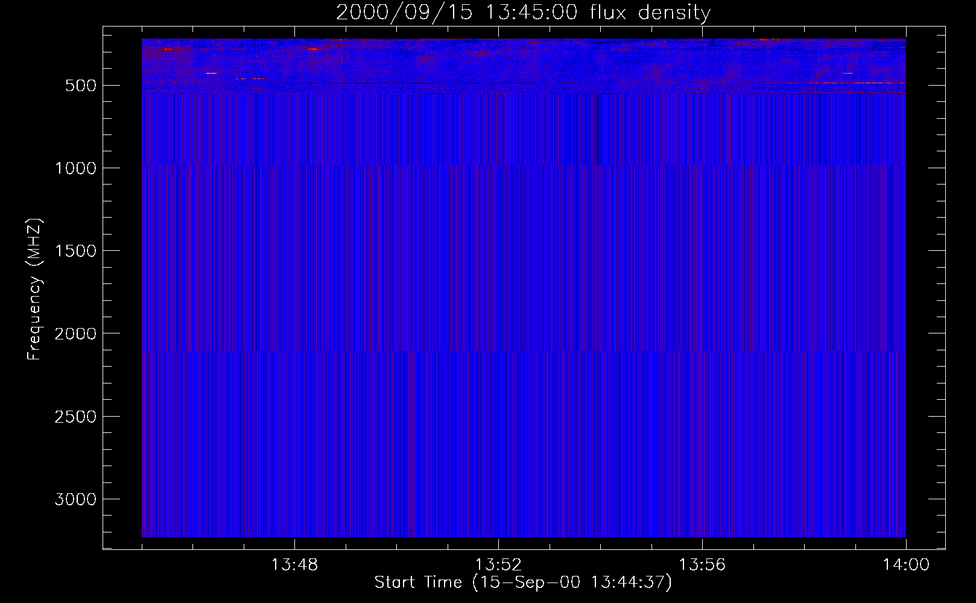Click the spectrogram at 1500 MHz, 13:52
The height and width of the screenshot is (603, 976).
(x=498, y=250)
